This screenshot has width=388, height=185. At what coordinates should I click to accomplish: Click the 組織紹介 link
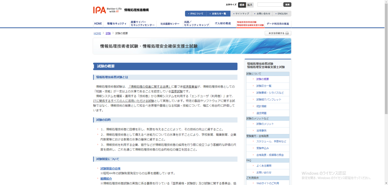pyautogui.click(x=106, y=179)
